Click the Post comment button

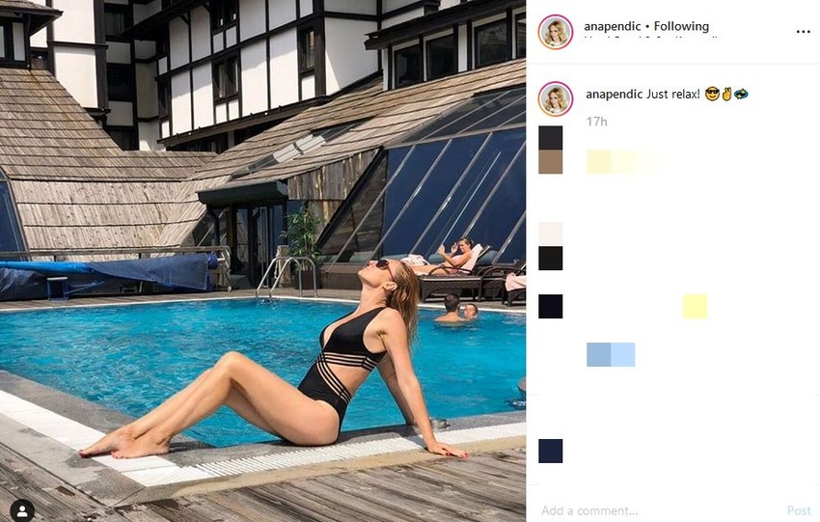click(x=799, y=510)
